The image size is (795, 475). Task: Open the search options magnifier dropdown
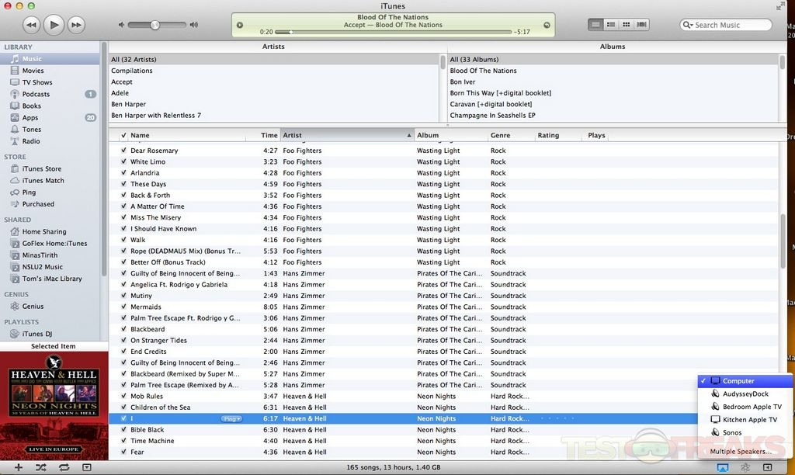687,25
